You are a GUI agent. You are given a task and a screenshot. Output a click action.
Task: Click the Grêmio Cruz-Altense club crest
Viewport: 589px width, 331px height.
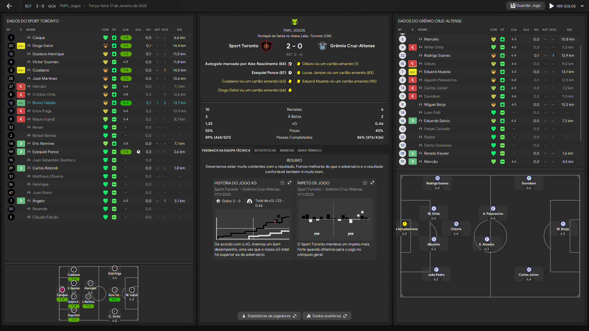[323, 46]
